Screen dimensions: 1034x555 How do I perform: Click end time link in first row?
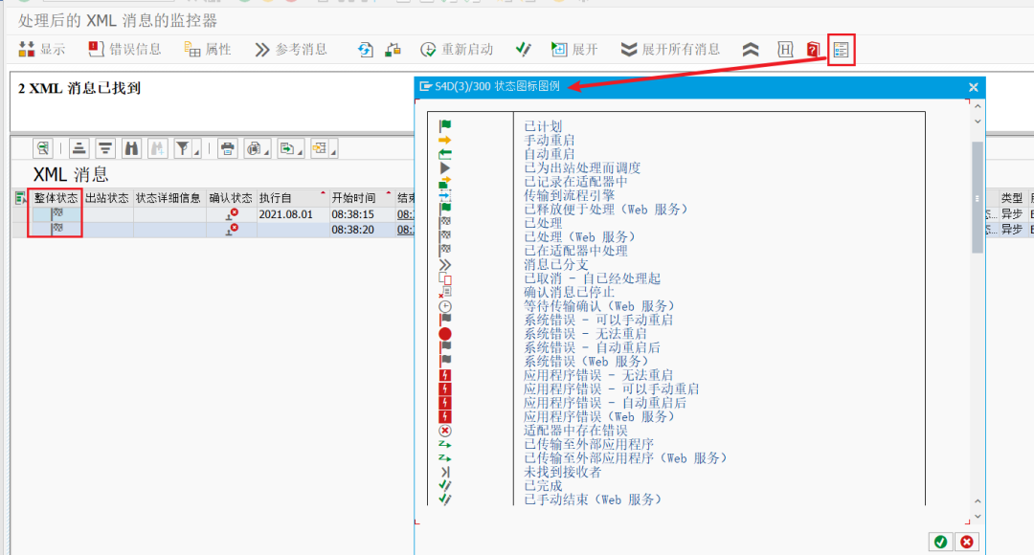point(405,214)
